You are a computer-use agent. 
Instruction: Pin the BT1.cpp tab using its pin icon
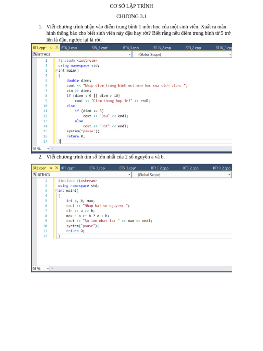coord(51,48)
